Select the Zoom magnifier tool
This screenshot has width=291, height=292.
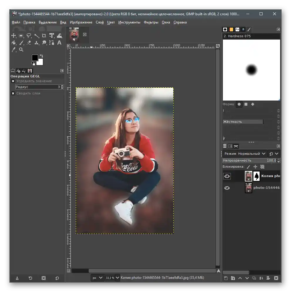21,50
